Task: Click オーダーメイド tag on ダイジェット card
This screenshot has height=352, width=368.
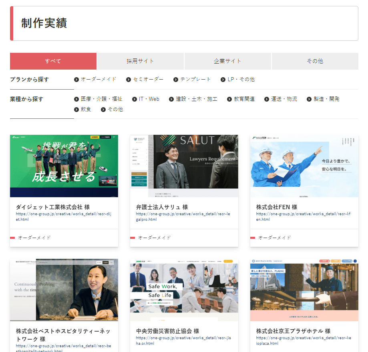Action: (34, 238)
